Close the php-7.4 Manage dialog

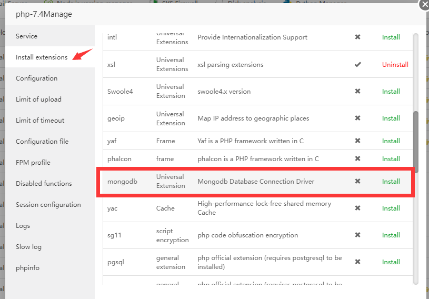click(x=424, y=5)
